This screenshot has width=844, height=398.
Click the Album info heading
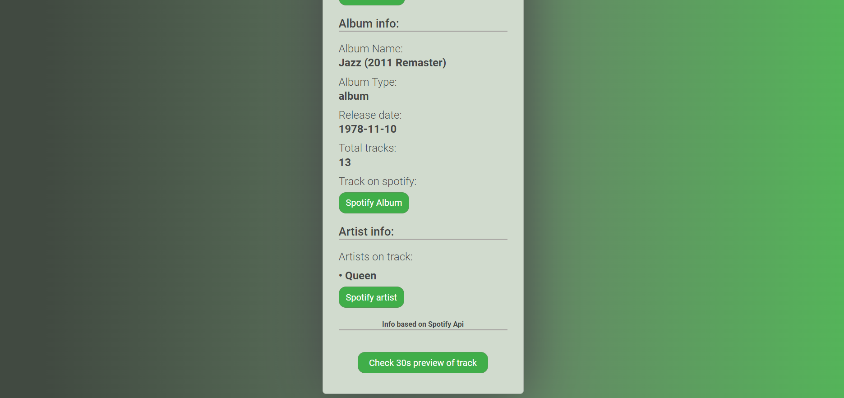click(369, 23)
